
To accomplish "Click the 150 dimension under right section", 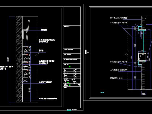I will (143, 94).
